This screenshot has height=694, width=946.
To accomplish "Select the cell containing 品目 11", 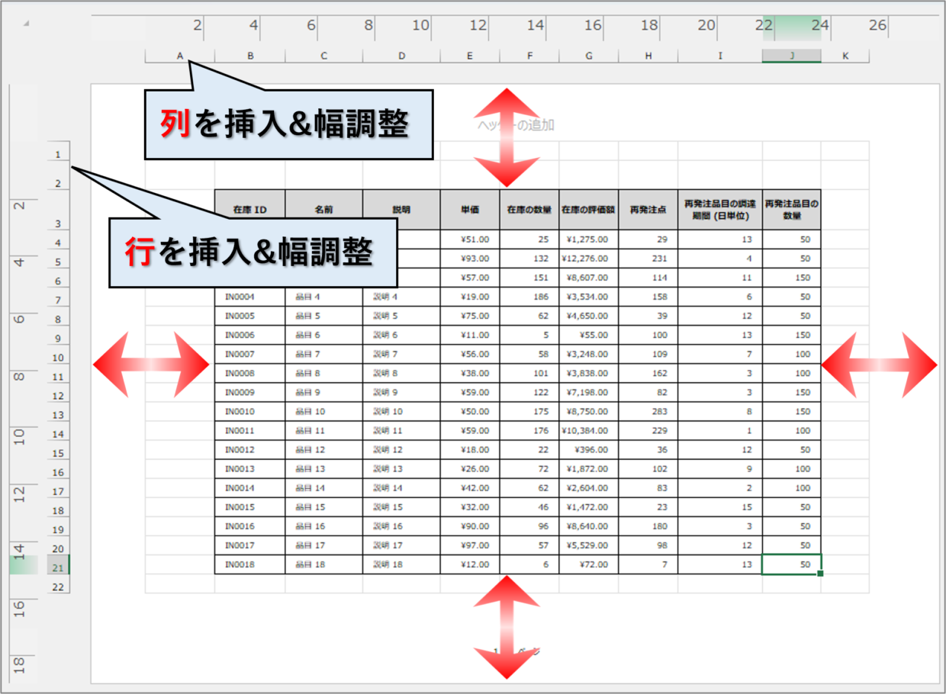I will 323,431.
